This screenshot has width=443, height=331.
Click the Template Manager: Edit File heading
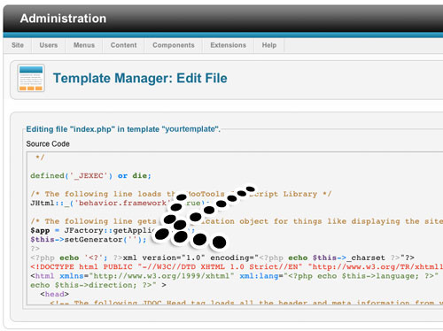[140, 78]
